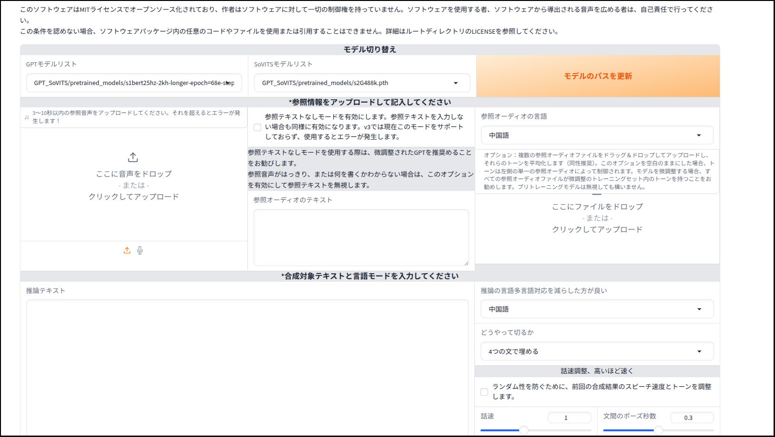Expand the 推論の言語 dropdown
The height and width of the screenshot is (437, 775).
[597, 309]
